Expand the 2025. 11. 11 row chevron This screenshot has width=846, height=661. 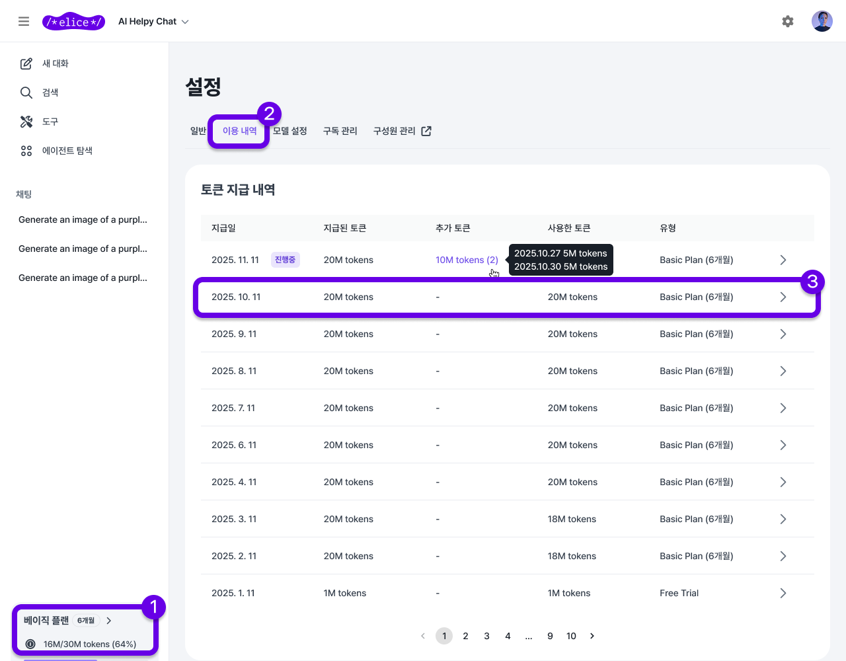coord(783,260)
